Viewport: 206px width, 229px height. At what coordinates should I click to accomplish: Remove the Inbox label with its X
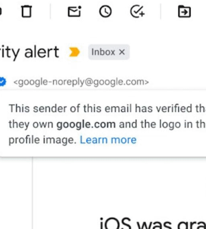(x=122, y=52)
